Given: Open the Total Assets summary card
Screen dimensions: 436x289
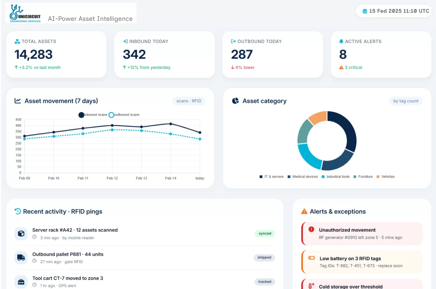Looking at the screenshot, I should [56, 54].
